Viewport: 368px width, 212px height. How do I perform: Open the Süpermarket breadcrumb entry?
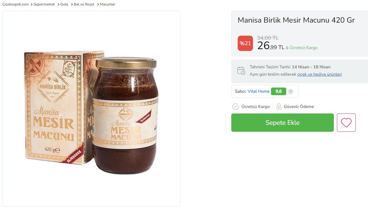(44, 4)
